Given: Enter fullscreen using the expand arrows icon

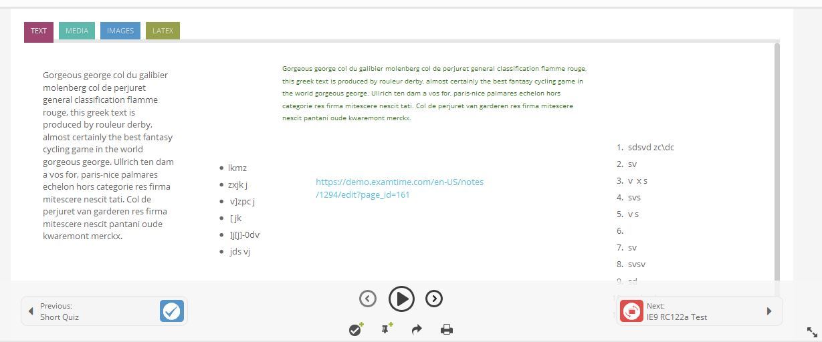Looking at the screenshot, I should point(812,332).
